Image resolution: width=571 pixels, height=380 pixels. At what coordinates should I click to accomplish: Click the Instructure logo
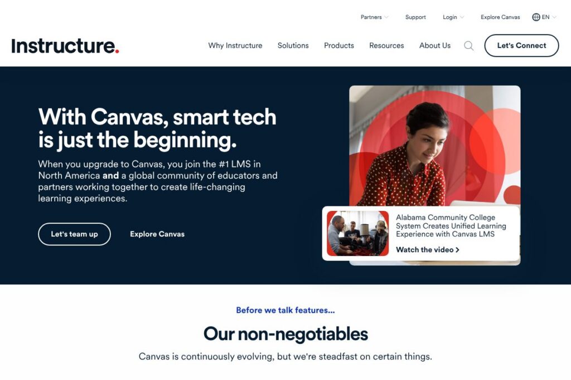65,46
